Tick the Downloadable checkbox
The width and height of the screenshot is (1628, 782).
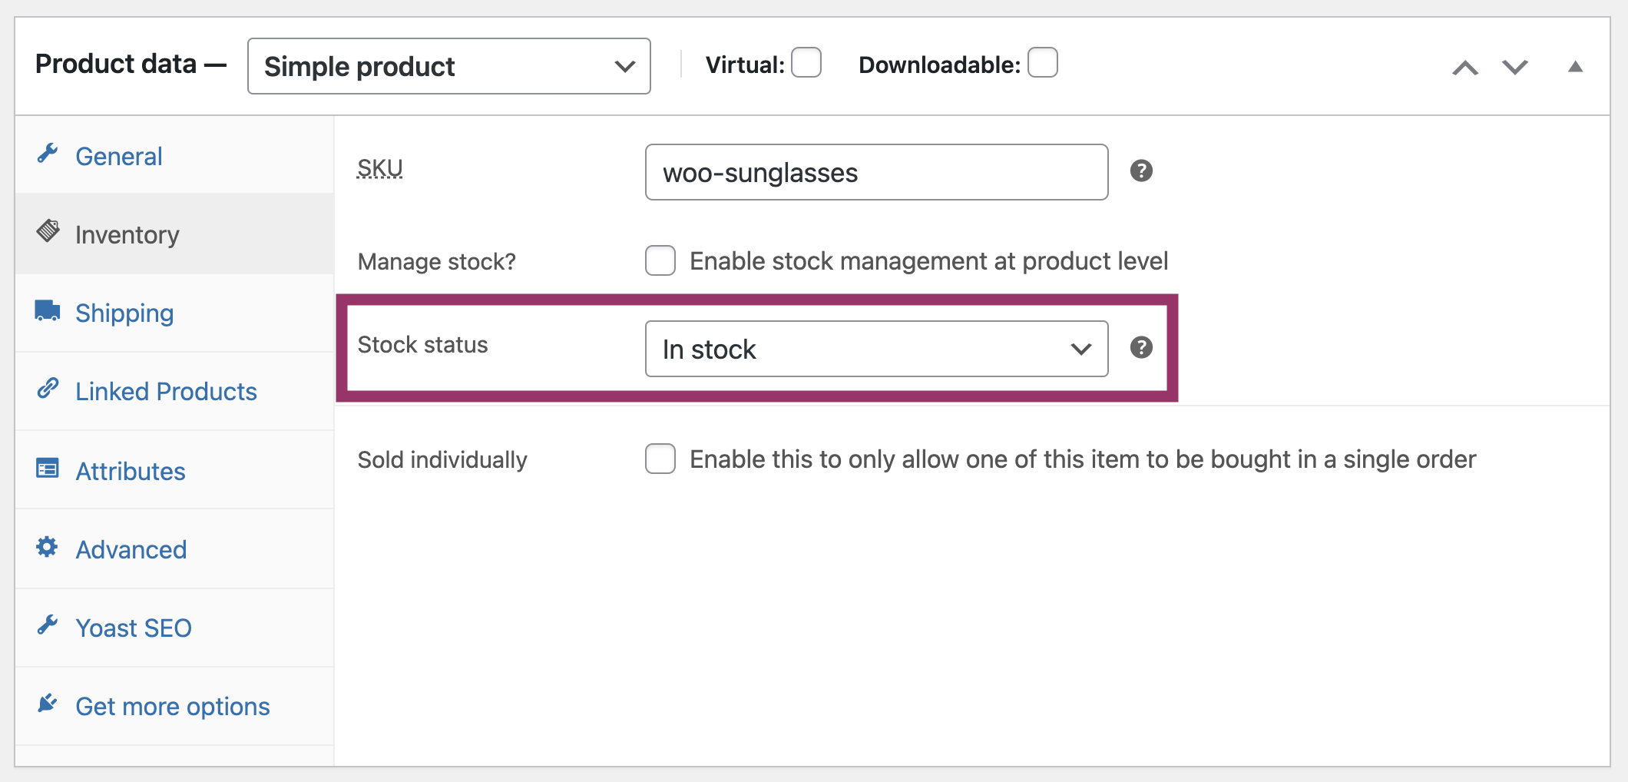pyautogui.click(x=1042, y=63)
